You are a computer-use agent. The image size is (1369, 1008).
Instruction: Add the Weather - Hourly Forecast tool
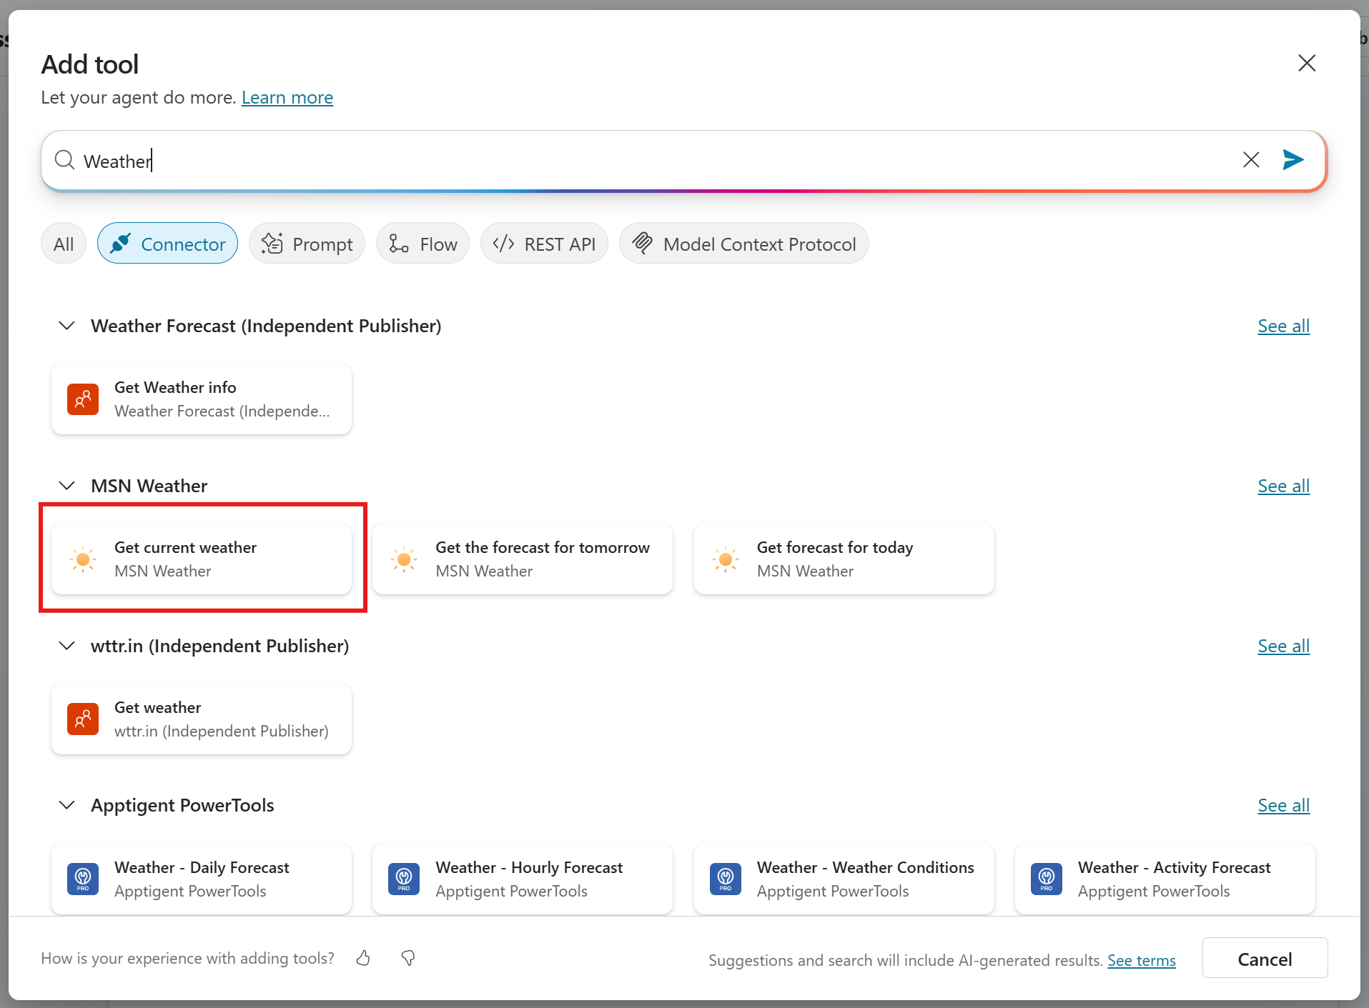(523, 879)
